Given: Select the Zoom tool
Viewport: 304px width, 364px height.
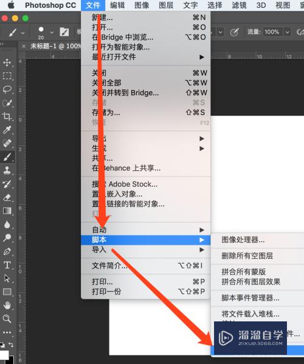Looking at the screenshot, I should 7,319.
